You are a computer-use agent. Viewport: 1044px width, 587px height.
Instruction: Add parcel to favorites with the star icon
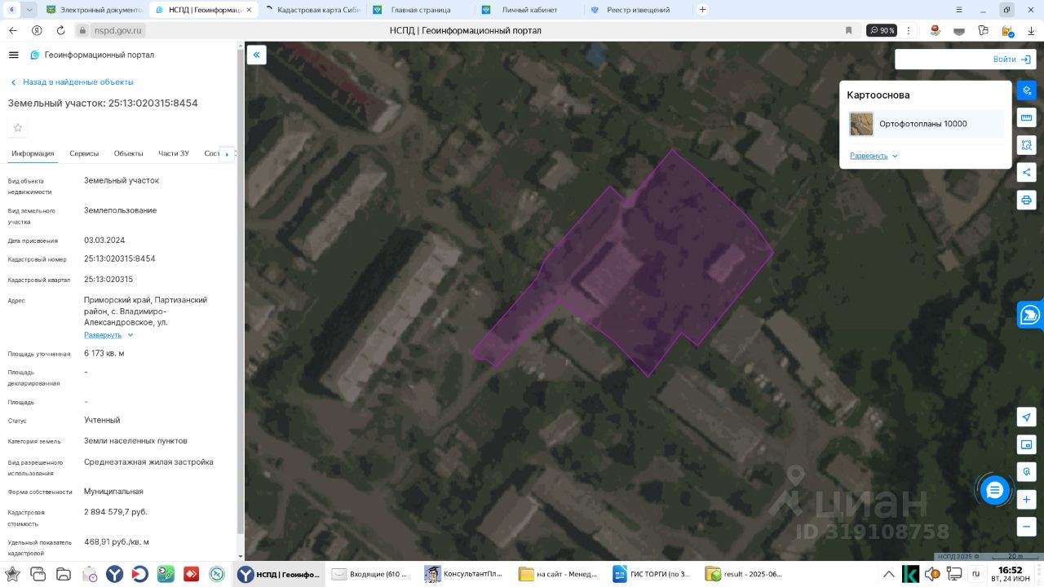pos(18,127)
